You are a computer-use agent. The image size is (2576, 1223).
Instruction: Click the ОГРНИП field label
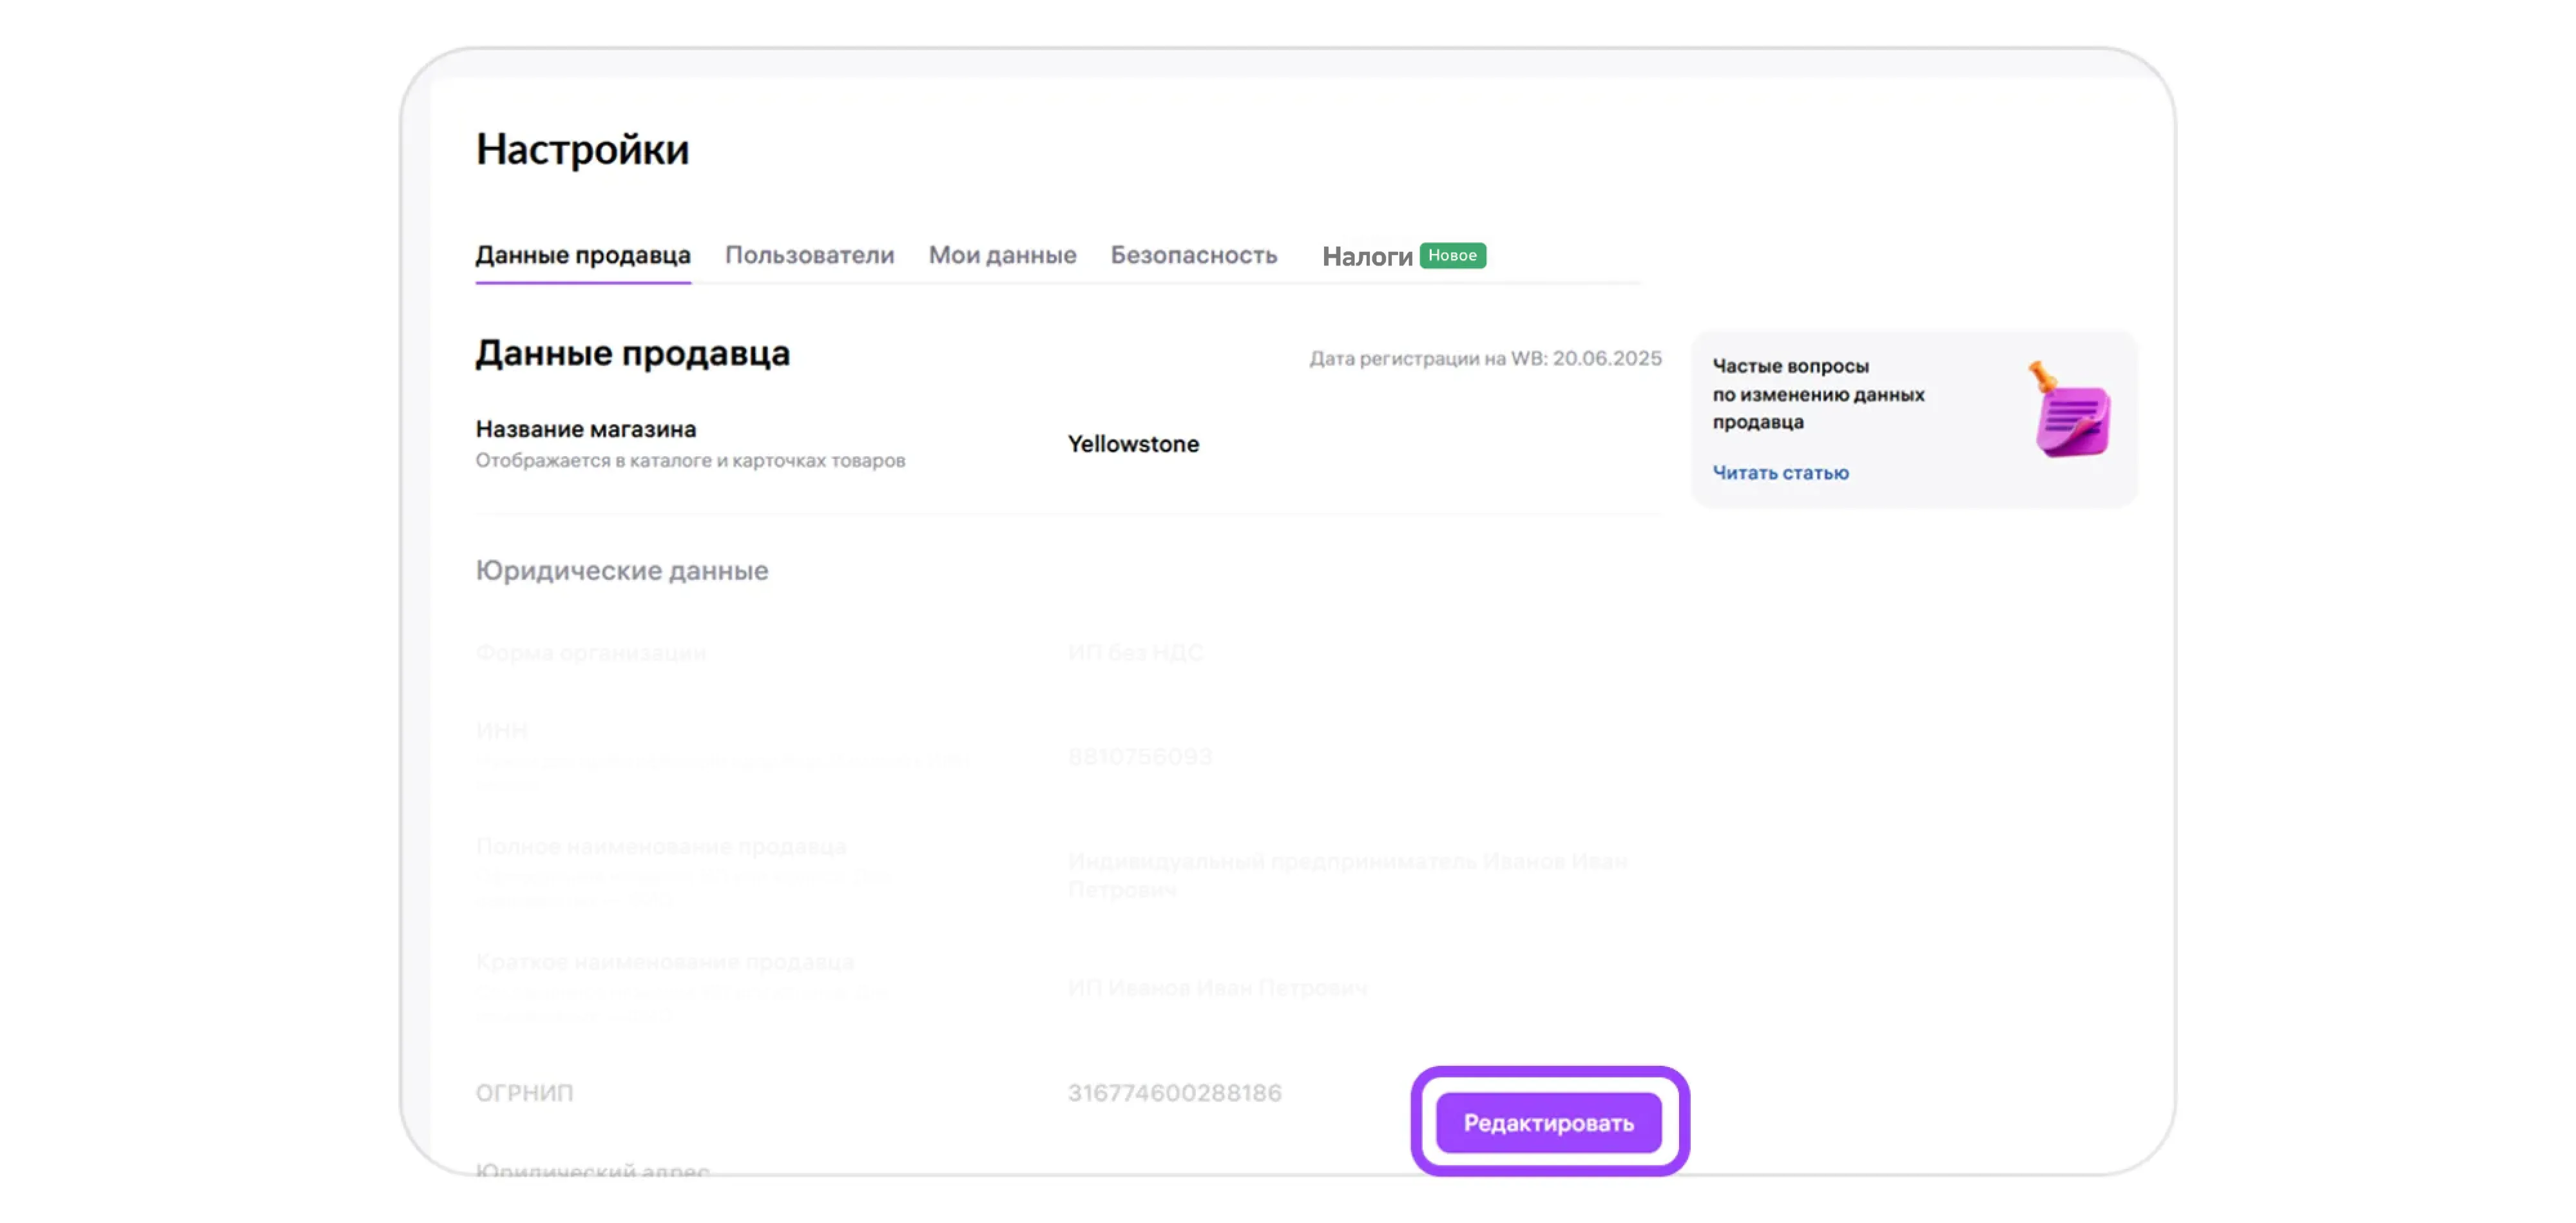[524, 1092]
